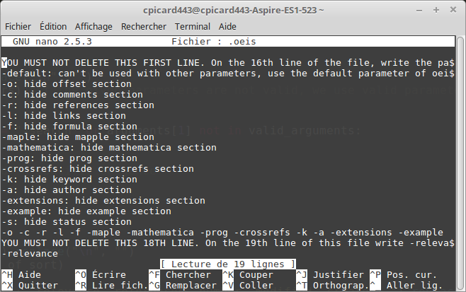Click the window title cpicard443@cpicard443-Aspire-ES1-523

click(x=233, y=11)
